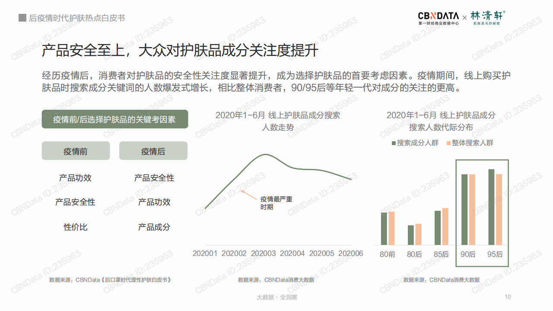Click the 林清轩 brand logo

pos(487,18)
